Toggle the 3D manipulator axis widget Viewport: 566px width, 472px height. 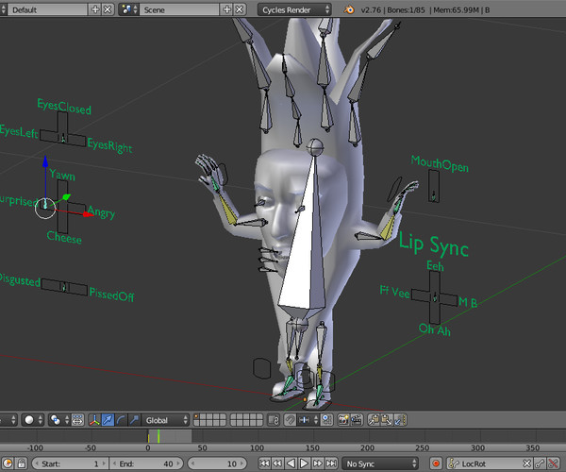tap(92, 419)
